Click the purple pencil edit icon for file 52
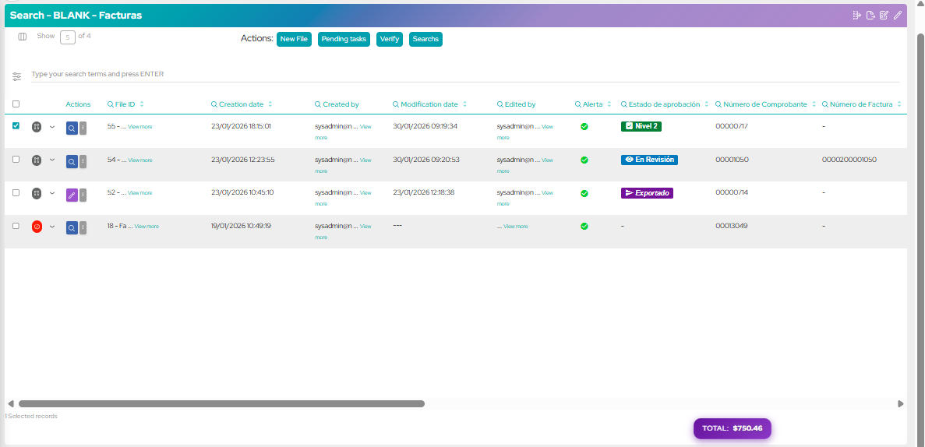The width and height of the screenshot is (925, 447). [x=71, y=194]
